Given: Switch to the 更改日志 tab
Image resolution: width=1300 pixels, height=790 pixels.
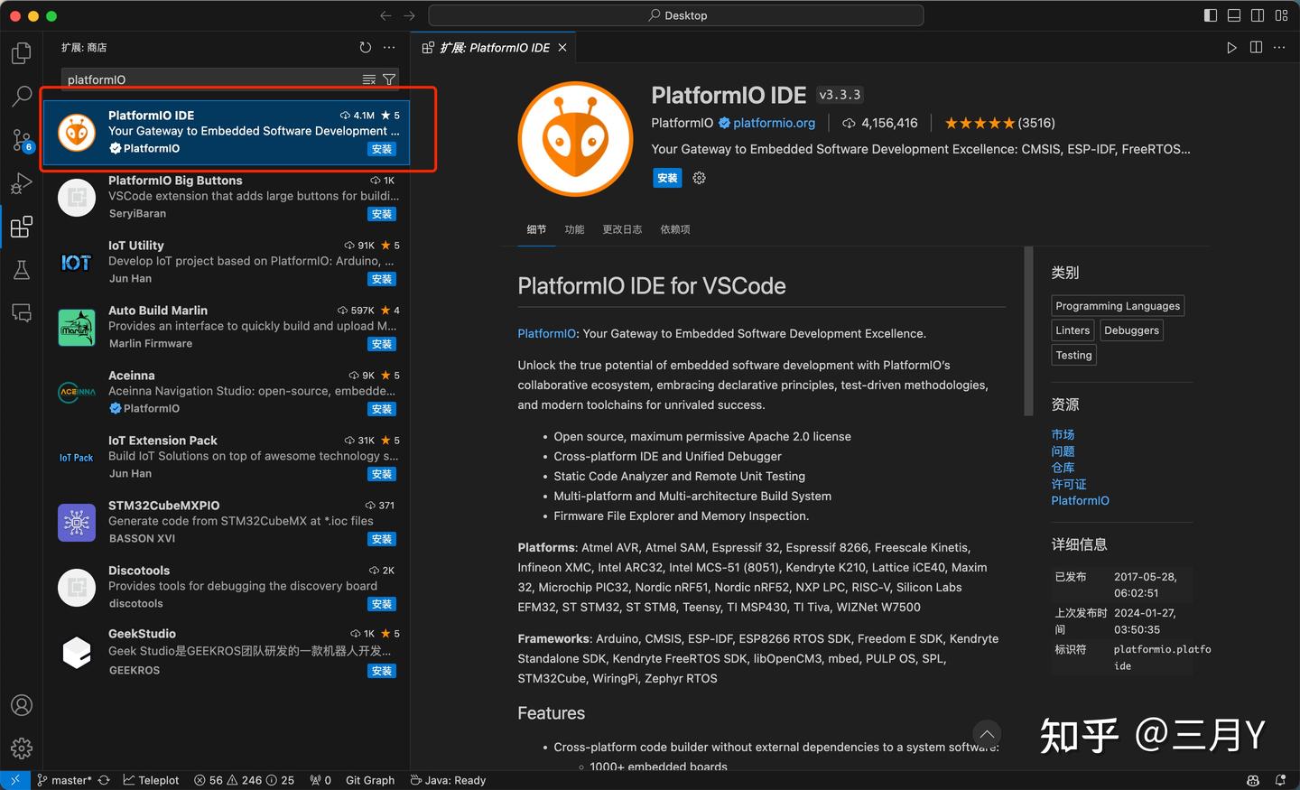Looking at the screenshot, I should coord(622,229).
